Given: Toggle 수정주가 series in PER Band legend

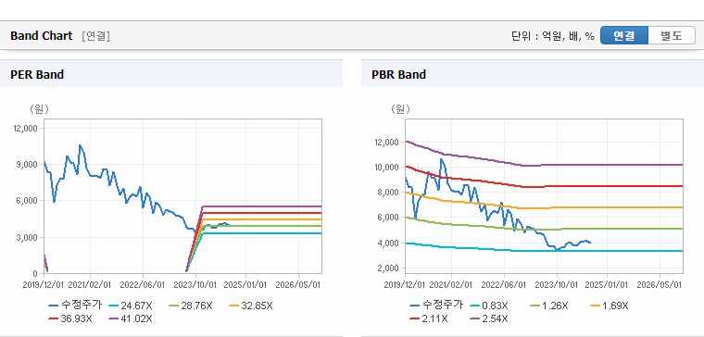Looking at the screenshot, I should (75, 306).
